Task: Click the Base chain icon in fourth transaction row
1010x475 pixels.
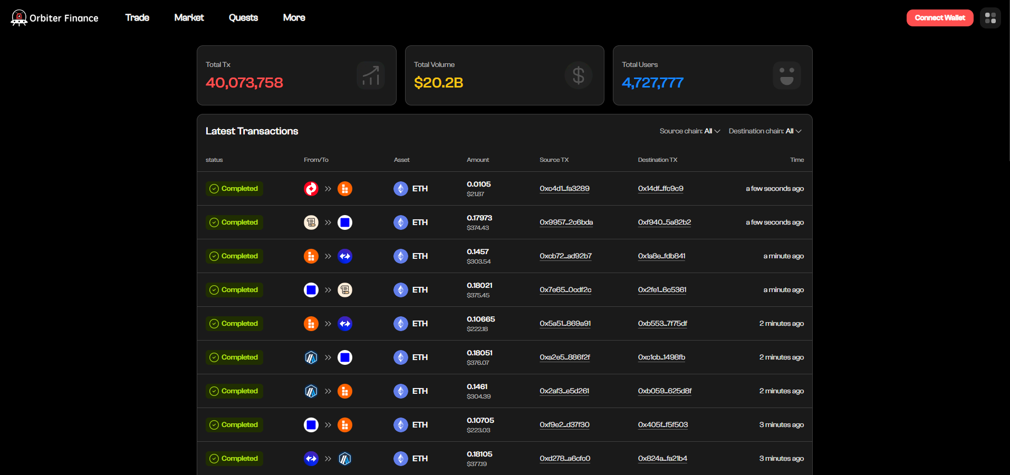Action: [311, 289]
